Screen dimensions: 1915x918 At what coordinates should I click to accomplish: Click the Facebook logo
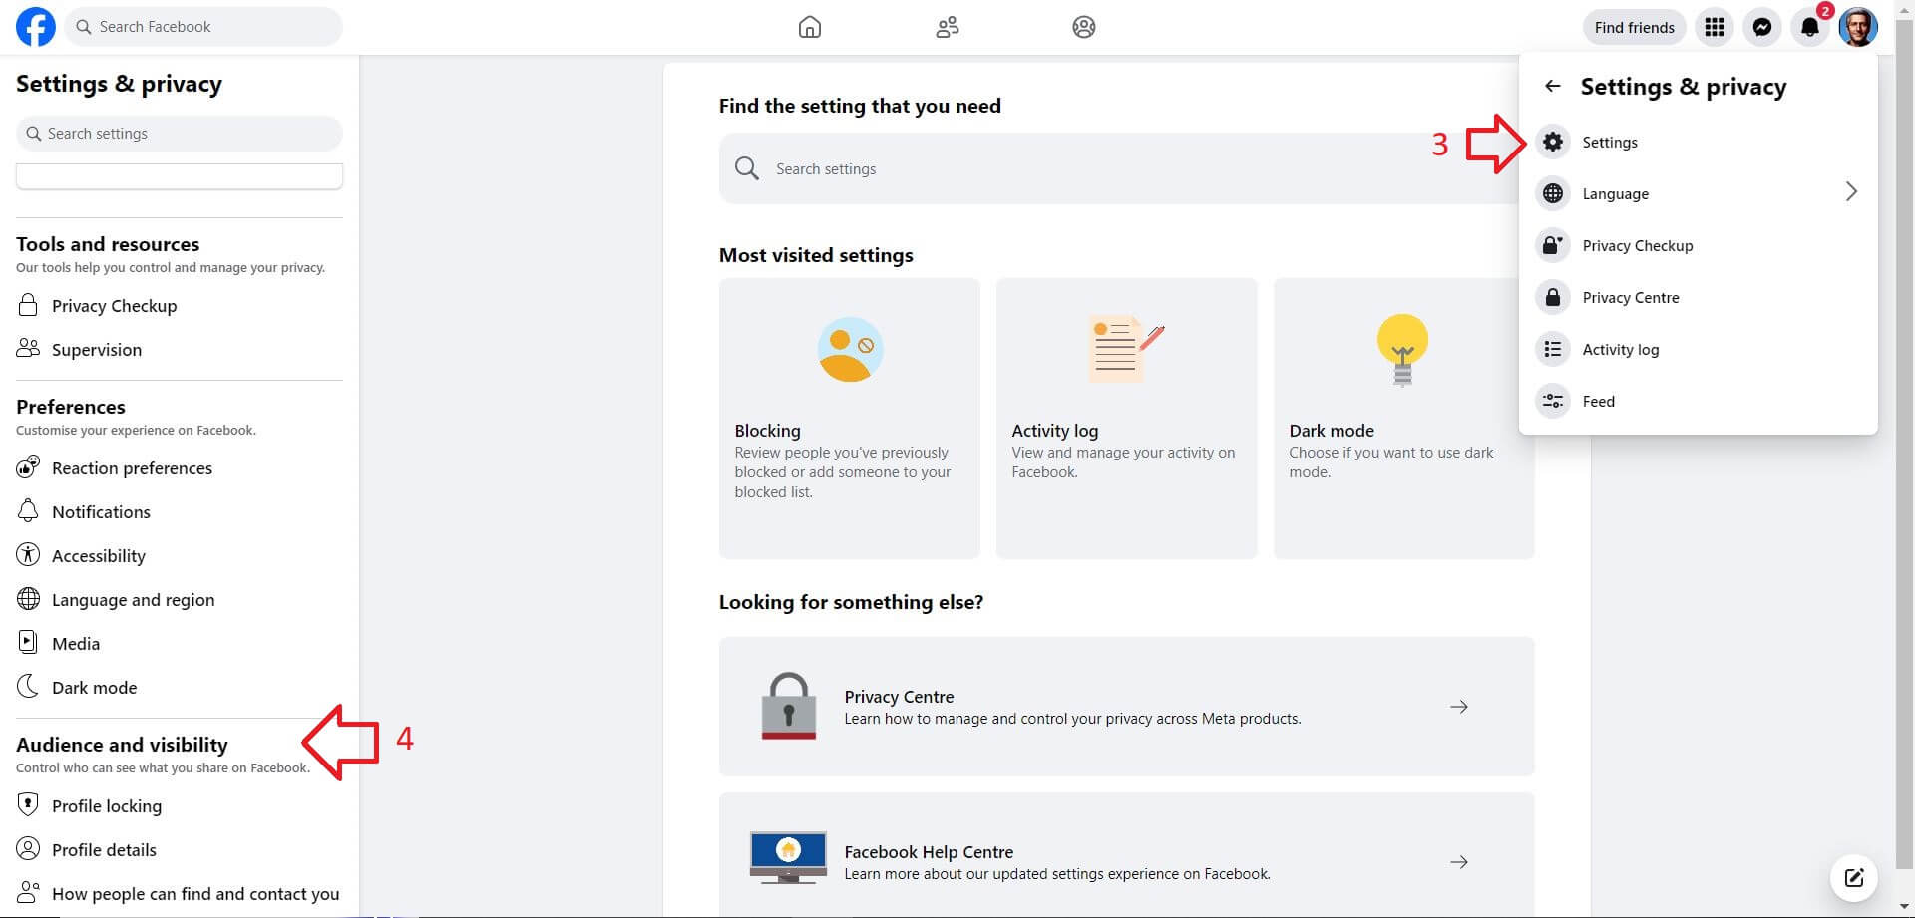click(36, 27)
